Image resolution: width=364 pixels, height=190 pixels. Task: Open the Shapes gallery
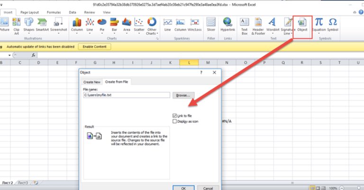(29, 26)
